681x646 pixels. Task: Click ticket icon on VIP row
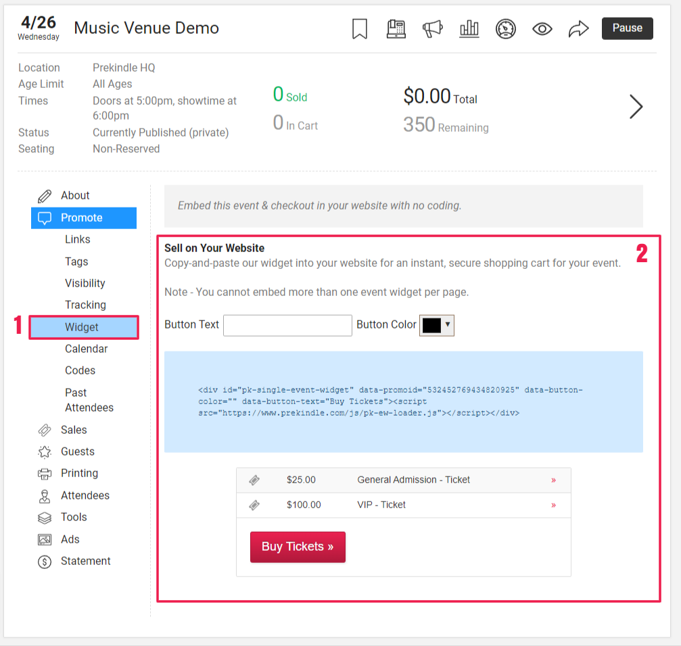coord(254,505)
